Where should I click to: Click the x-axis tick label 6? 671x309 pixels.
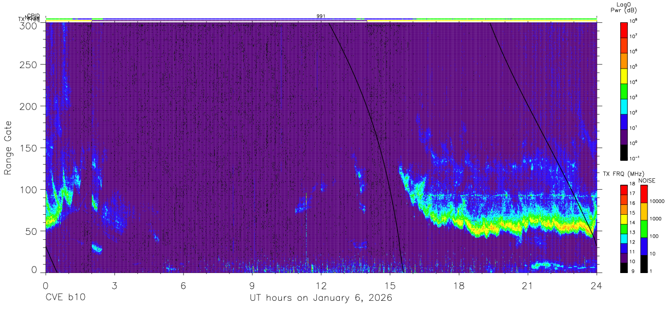(x=183, y=285)
